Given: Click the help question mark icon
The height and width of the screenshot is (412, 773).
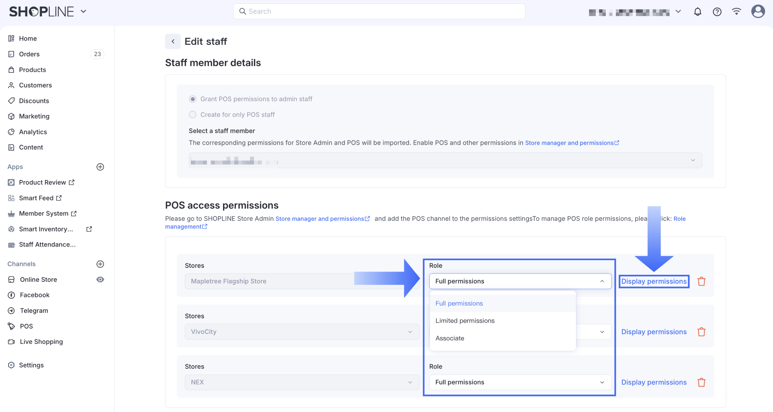Looking at the screenshot, I should [x=717, y=12].
